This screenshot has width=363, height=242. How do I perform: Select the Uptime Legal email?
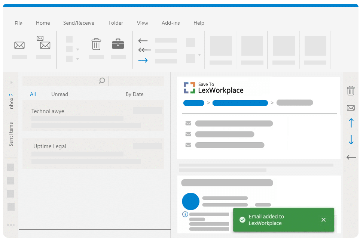pyautogui.click(x=93, y=153)
